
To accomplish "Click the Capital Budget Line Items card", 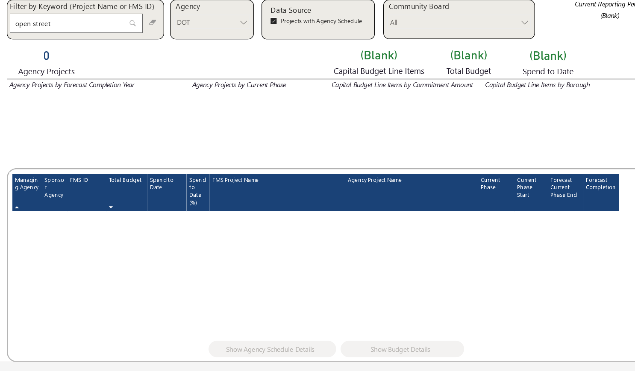I will tap(379, 63).
